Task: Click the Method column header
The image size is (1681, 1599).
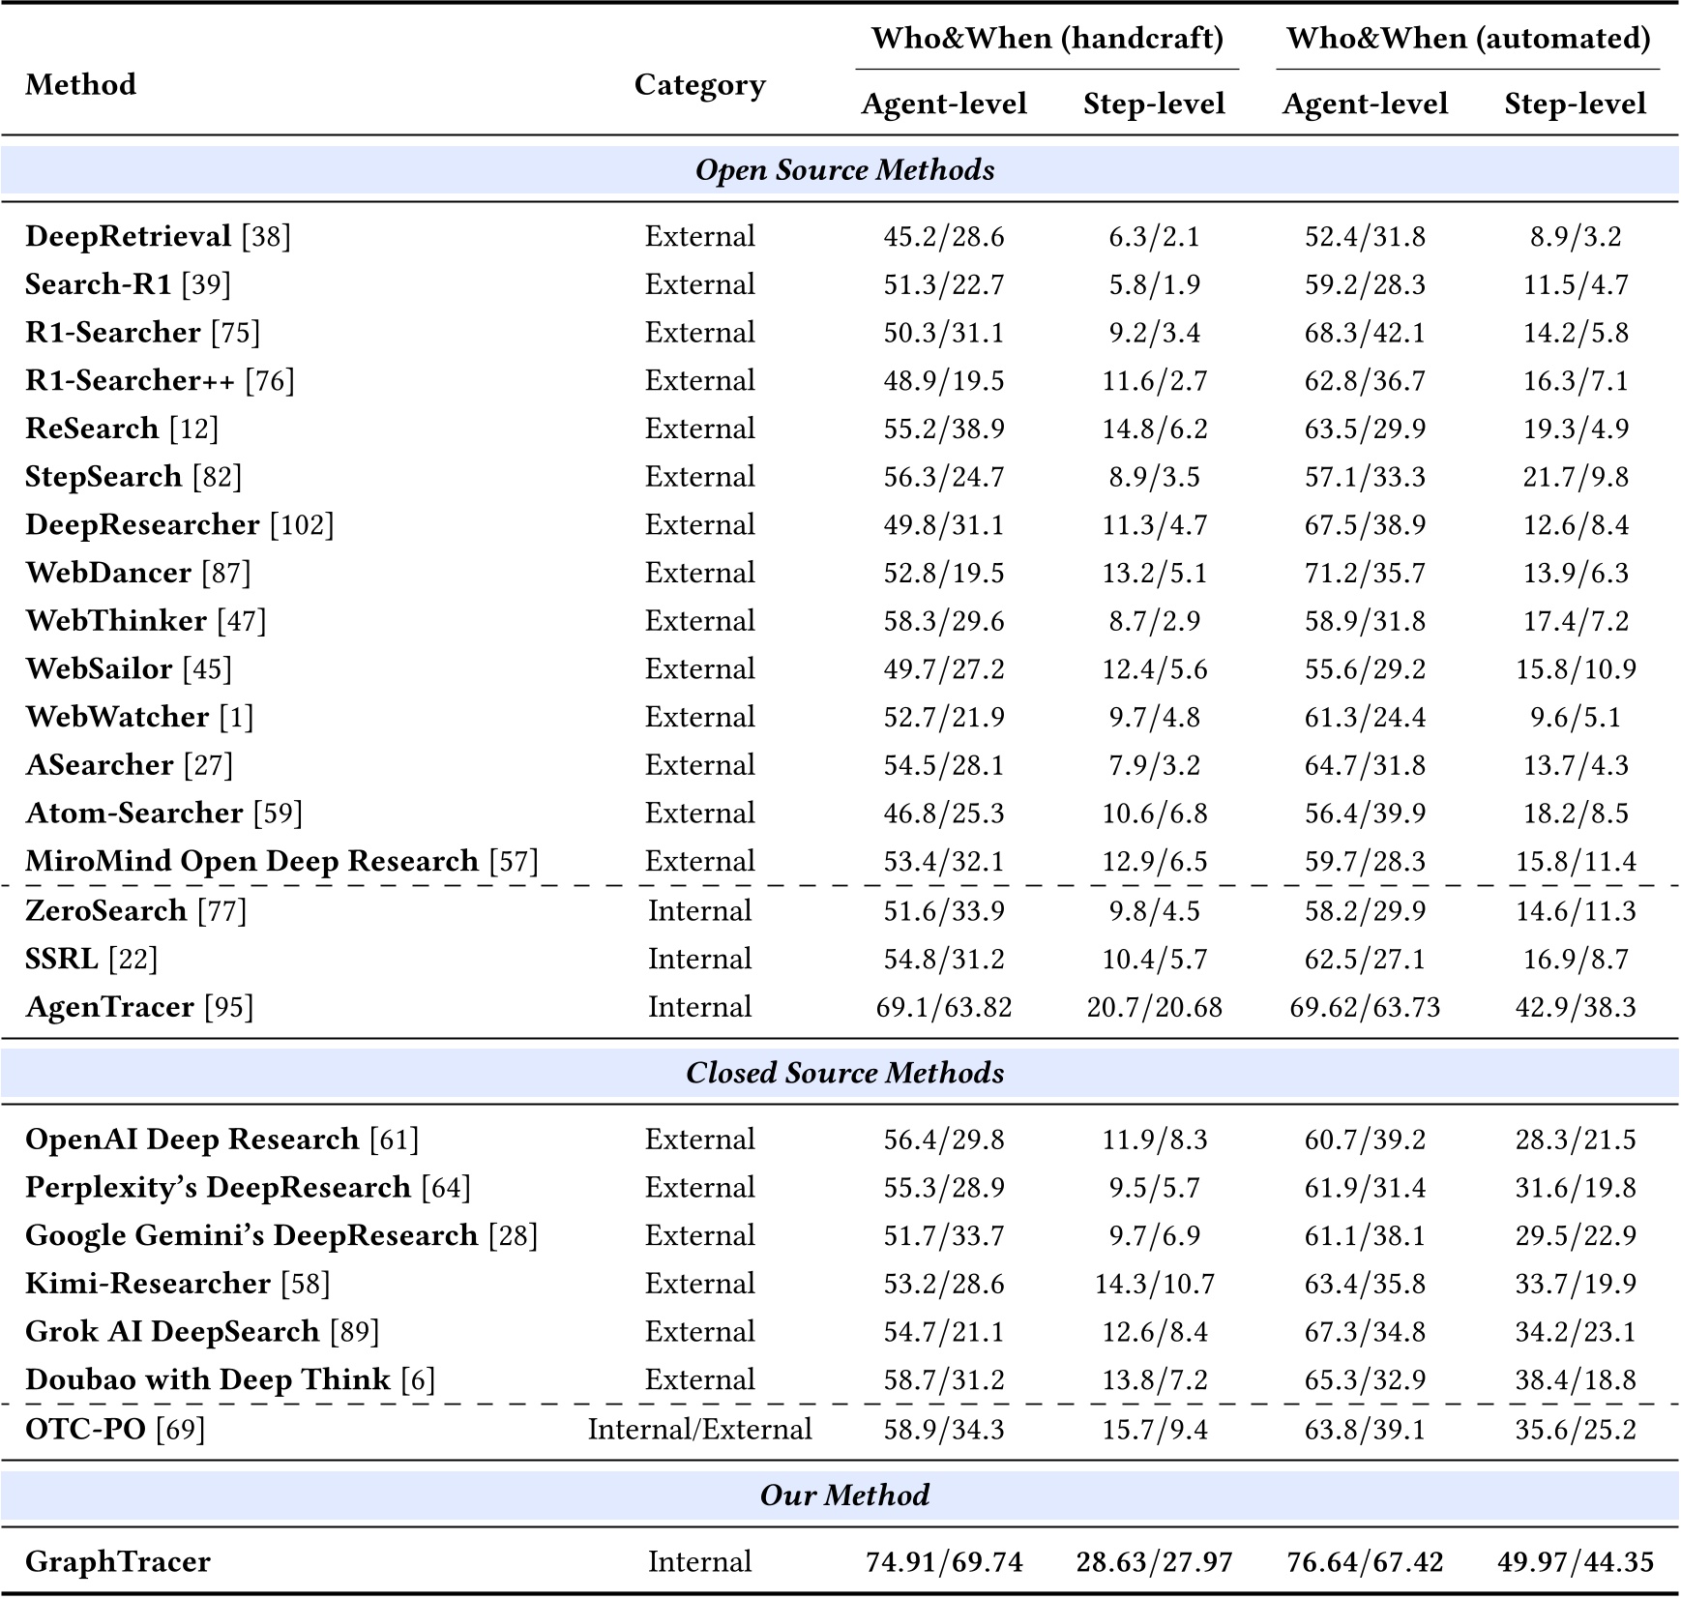Action: coord(80,85)
